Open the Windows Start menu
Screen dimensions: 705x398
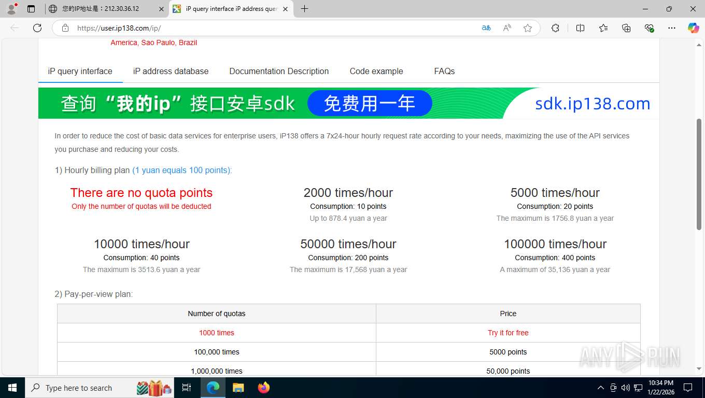[x=12, y=388]
